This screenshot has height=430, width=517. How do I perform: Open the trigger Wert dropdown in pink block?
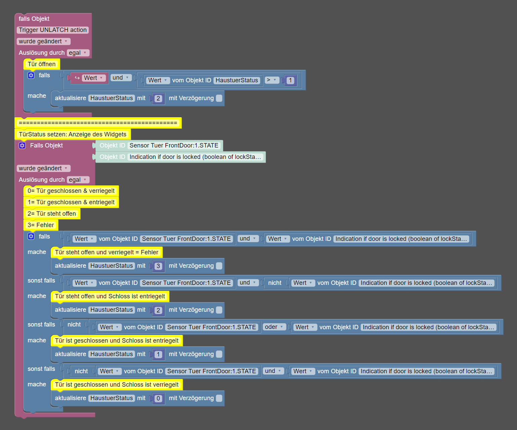94,78
